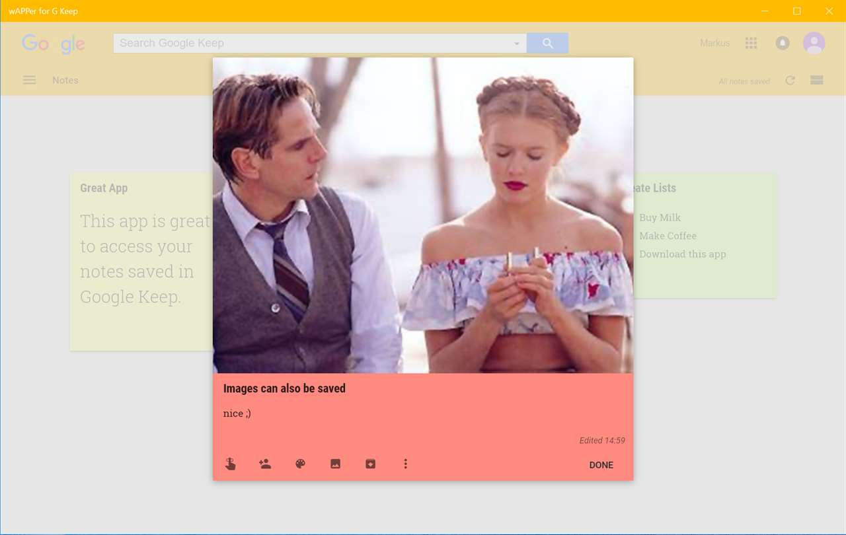Switch to list view icon
The width and height of the screenshot is (846, 535).
tap(817, 80)
